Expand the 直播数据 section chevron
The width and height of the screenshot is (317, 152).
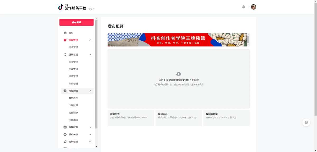point(90,127)
